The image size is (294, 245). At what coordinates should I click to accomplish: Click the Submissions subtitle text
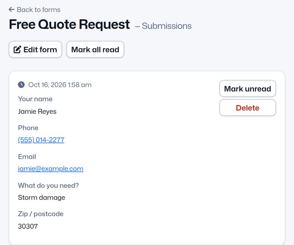[x=167, y=26]
